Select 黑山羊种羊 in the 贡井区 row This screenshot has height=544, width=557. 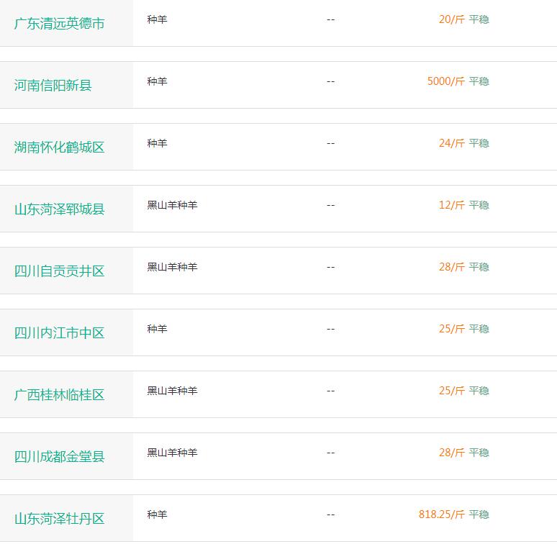click(172, 267)
